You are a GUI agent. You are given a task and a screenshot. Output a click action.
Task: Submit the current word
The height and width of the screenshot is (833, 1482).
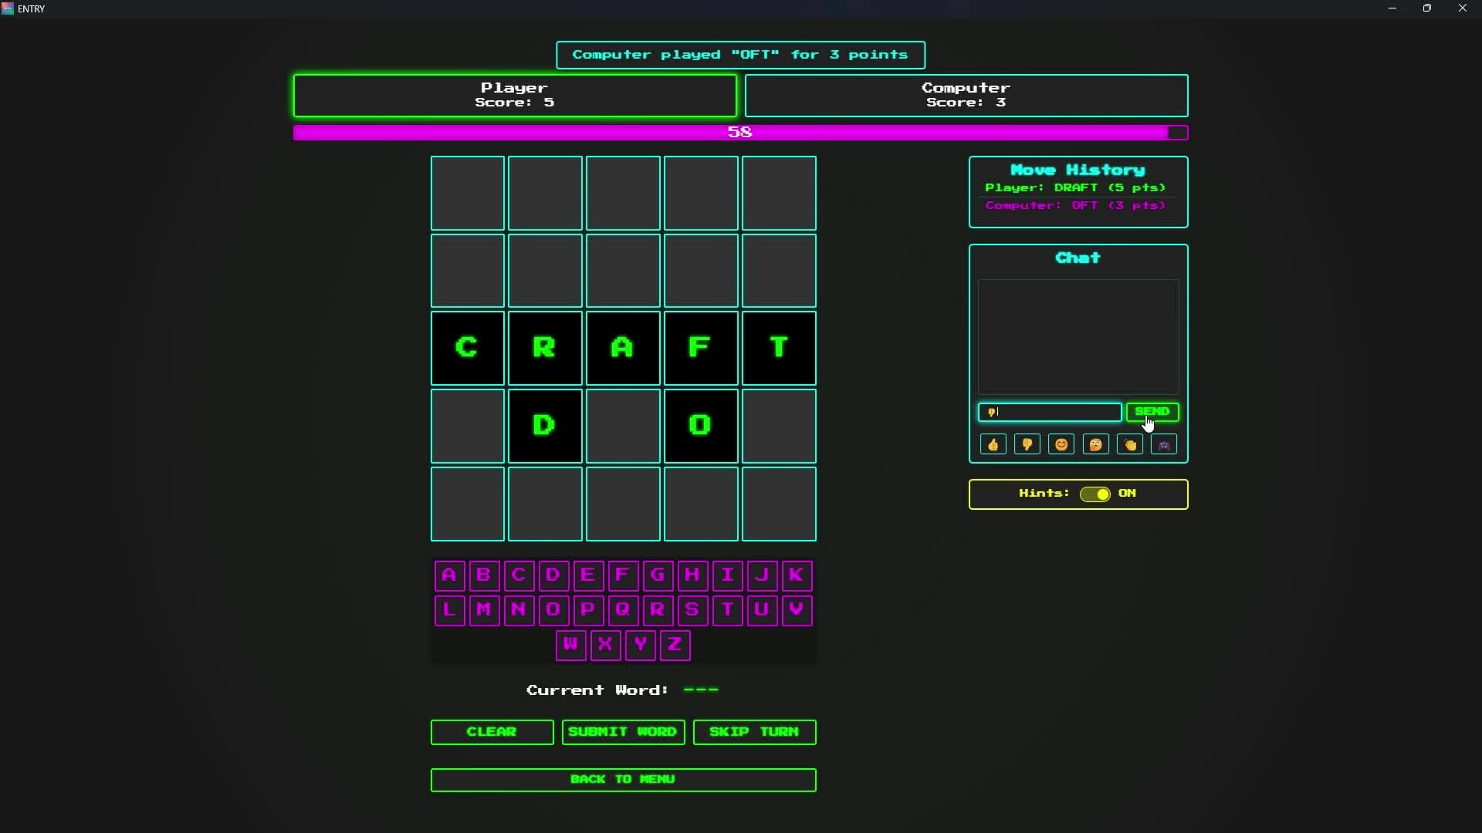coord(623,732)
